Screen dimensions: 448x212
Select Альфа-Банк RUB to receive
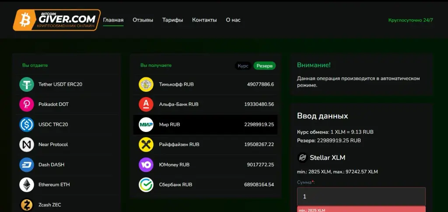point(206,104)
